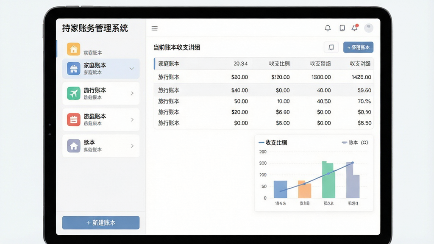Open the 旅庭账本 sidebar item

pos(101,119)
